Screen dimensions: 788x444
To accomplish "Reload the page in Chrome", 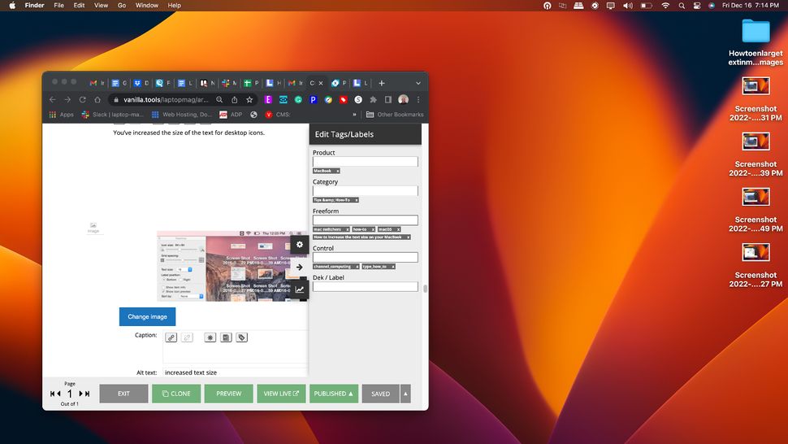I will pos(82,99).
